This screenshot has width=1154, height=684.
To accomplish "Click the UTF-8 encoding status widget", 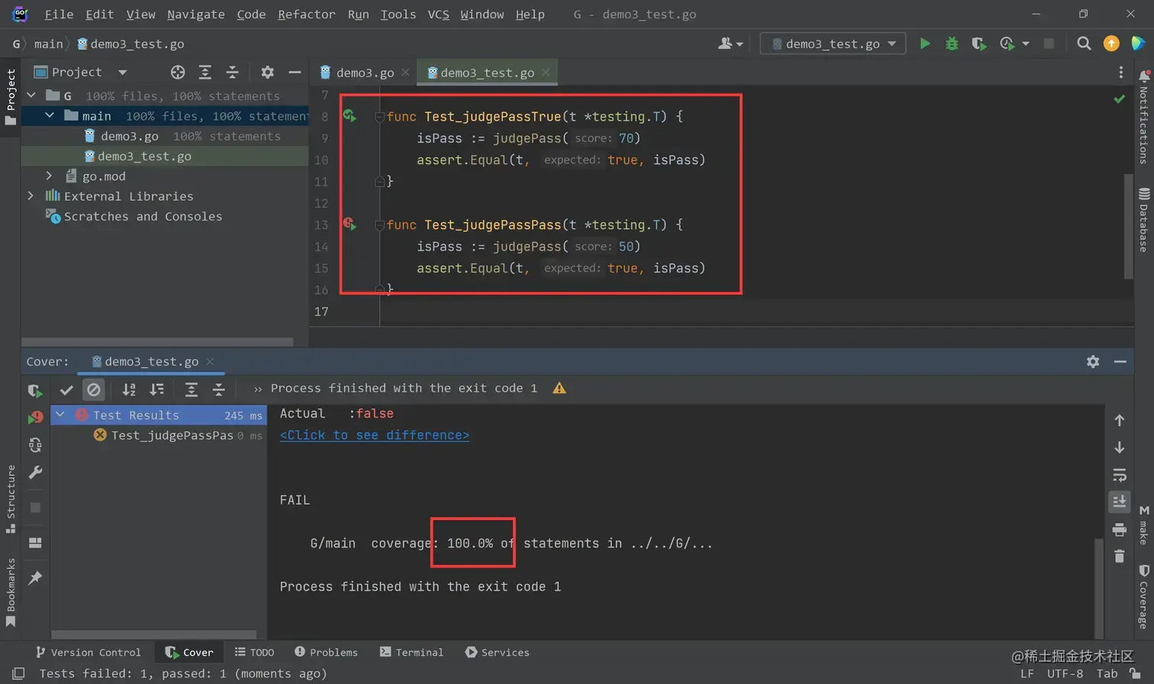I will 1065,673.
